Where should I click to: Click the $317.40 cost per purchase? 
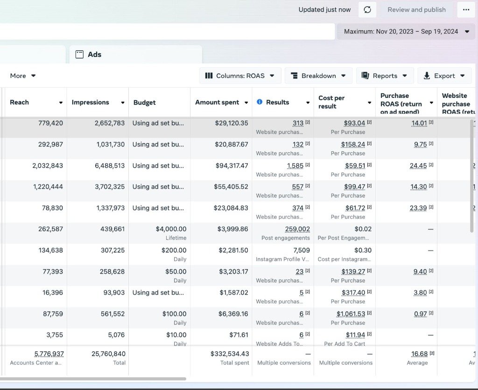pos(353,293)
